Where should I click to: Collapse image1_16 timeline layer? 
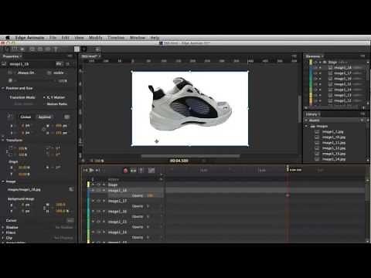[93, 212]
